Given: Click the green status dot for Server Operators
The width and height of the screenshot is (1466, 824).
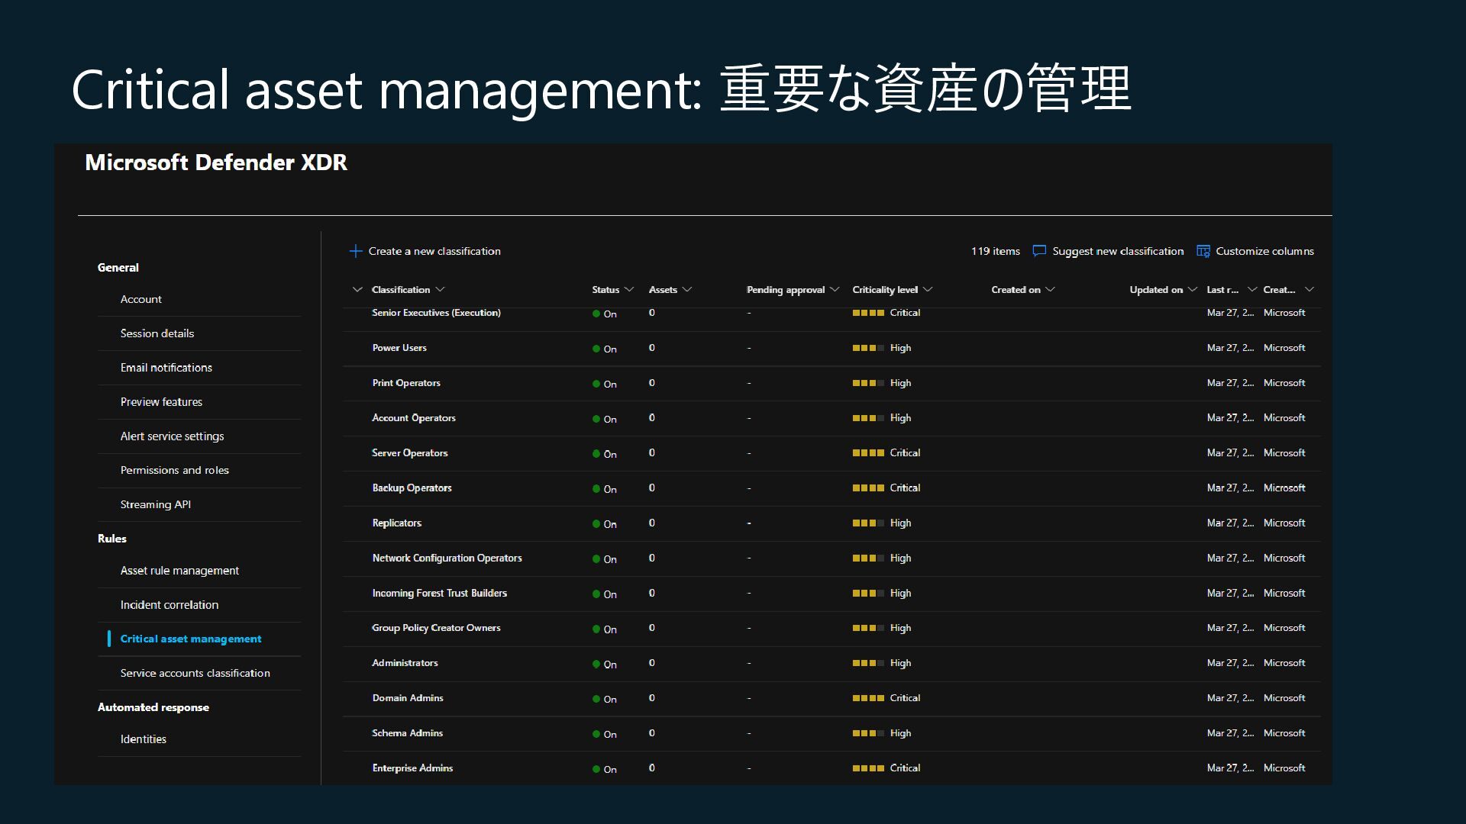Looking at the screenshot, I should point(596,454).
